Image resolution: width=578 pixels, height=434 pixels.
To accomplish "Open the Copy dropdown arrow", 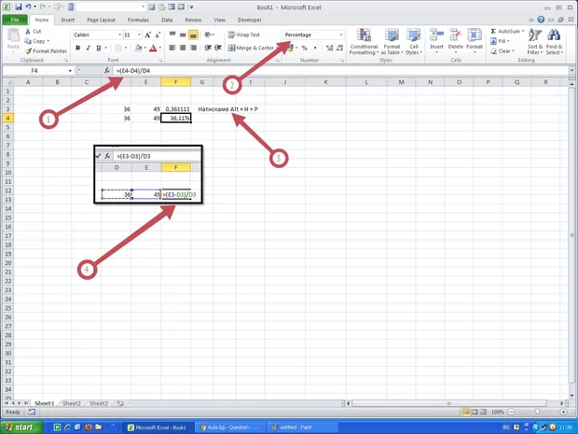I will [48, 41].
